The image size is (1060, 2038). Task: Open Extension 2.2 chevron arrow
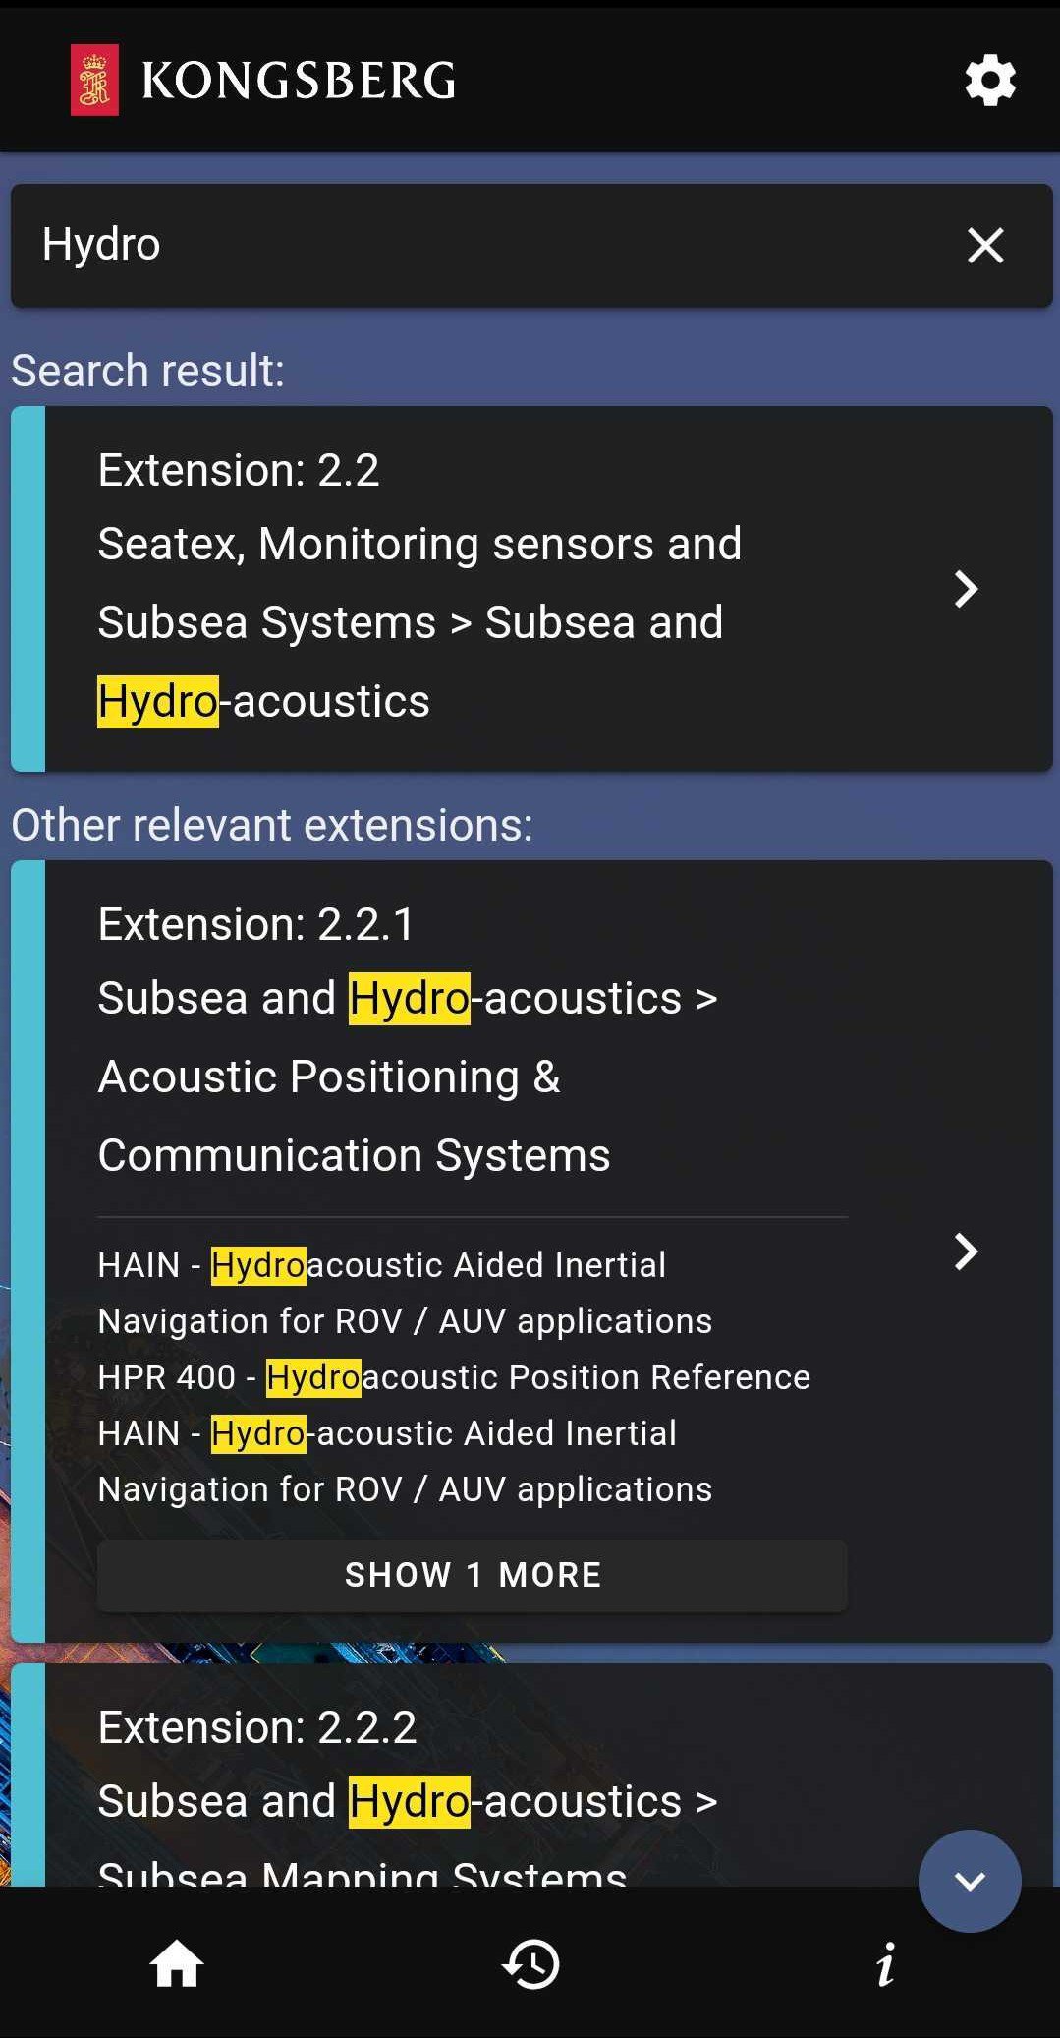tap(967, 589)
